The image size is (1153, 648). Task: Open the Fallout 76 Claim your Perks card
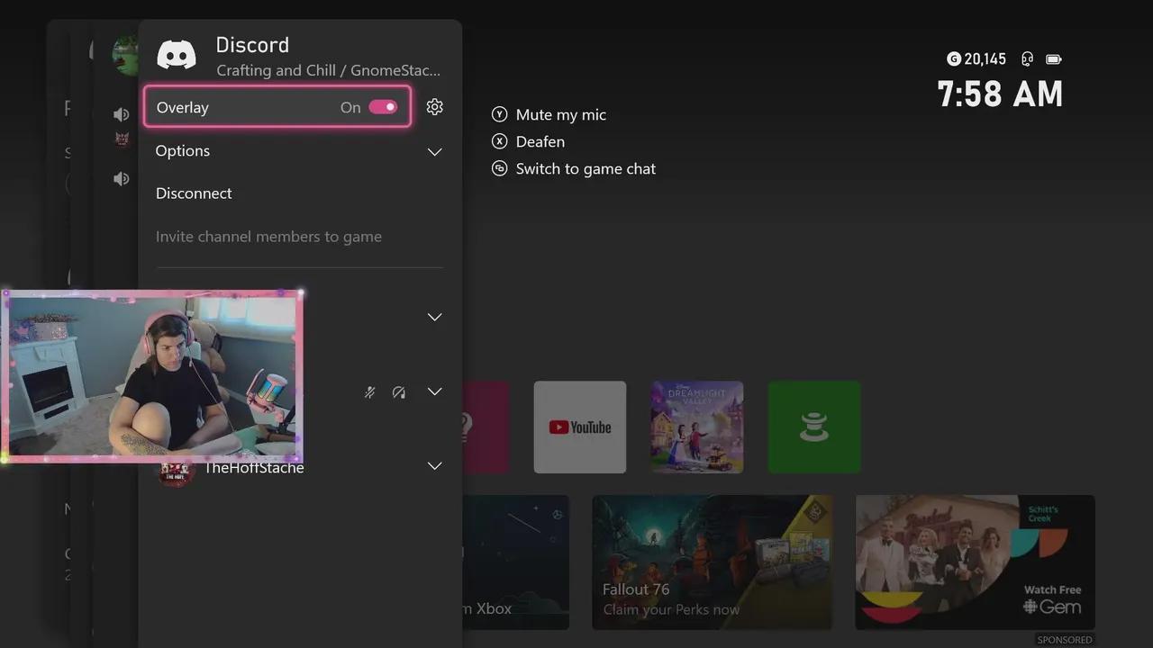712,562
